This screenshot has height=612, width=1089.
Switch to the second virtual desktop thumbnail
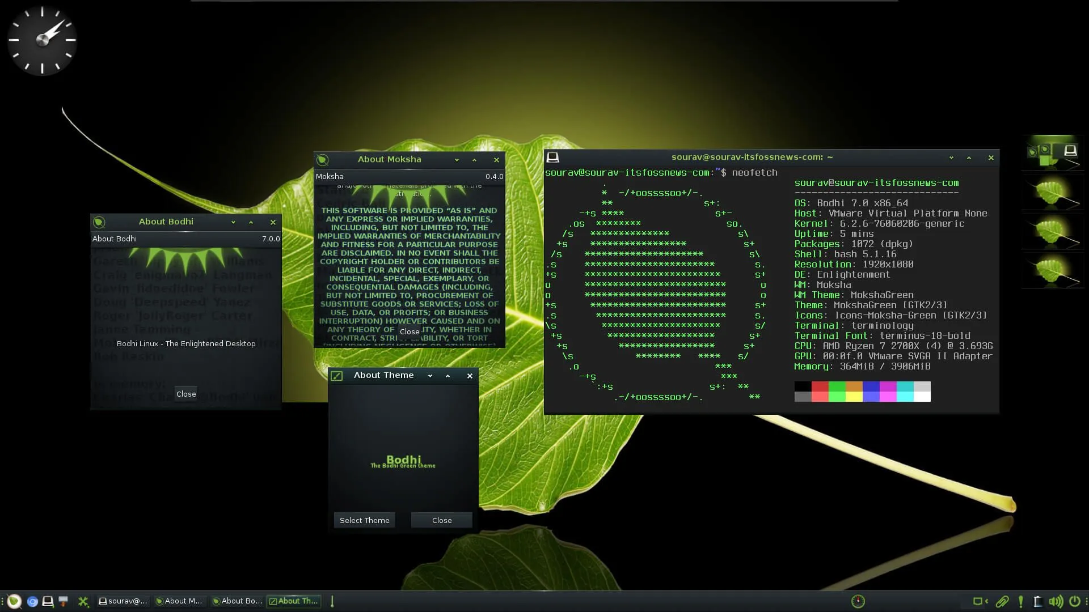click(x=1052, y=192)
